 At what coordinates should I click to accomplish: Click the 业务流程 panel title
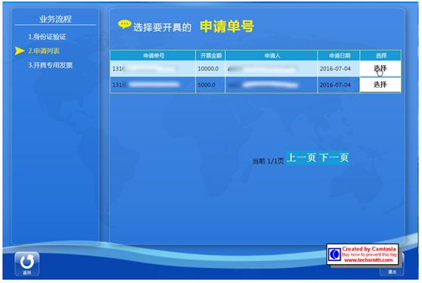pos(55,19)
